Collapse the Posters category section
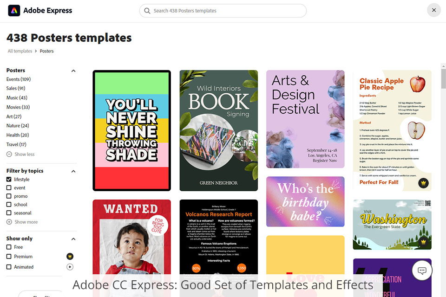 pos(73,71)
